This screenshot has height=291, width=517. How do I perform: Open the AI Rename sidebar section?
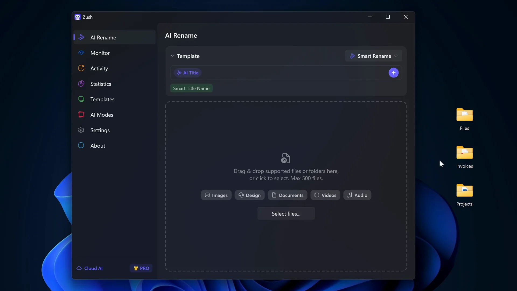(114, 37)
